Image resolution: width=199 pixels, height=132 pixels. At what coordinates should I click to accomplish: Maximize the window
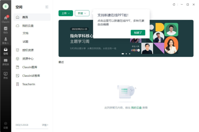(x=188, y=5)
